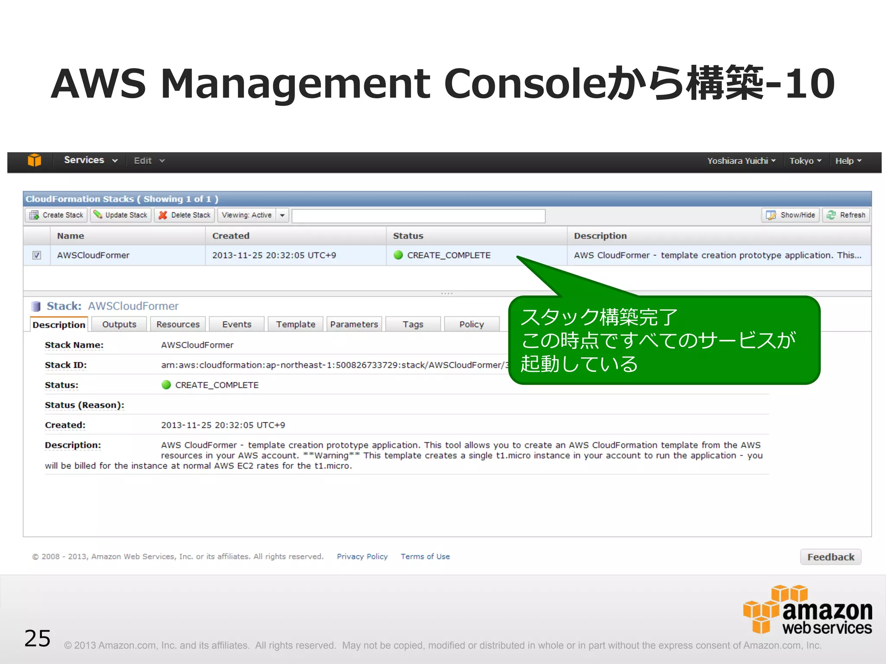Open the Help dropdown menu
Viewport: 886px width, 664px height.
[x=848, y=161]
